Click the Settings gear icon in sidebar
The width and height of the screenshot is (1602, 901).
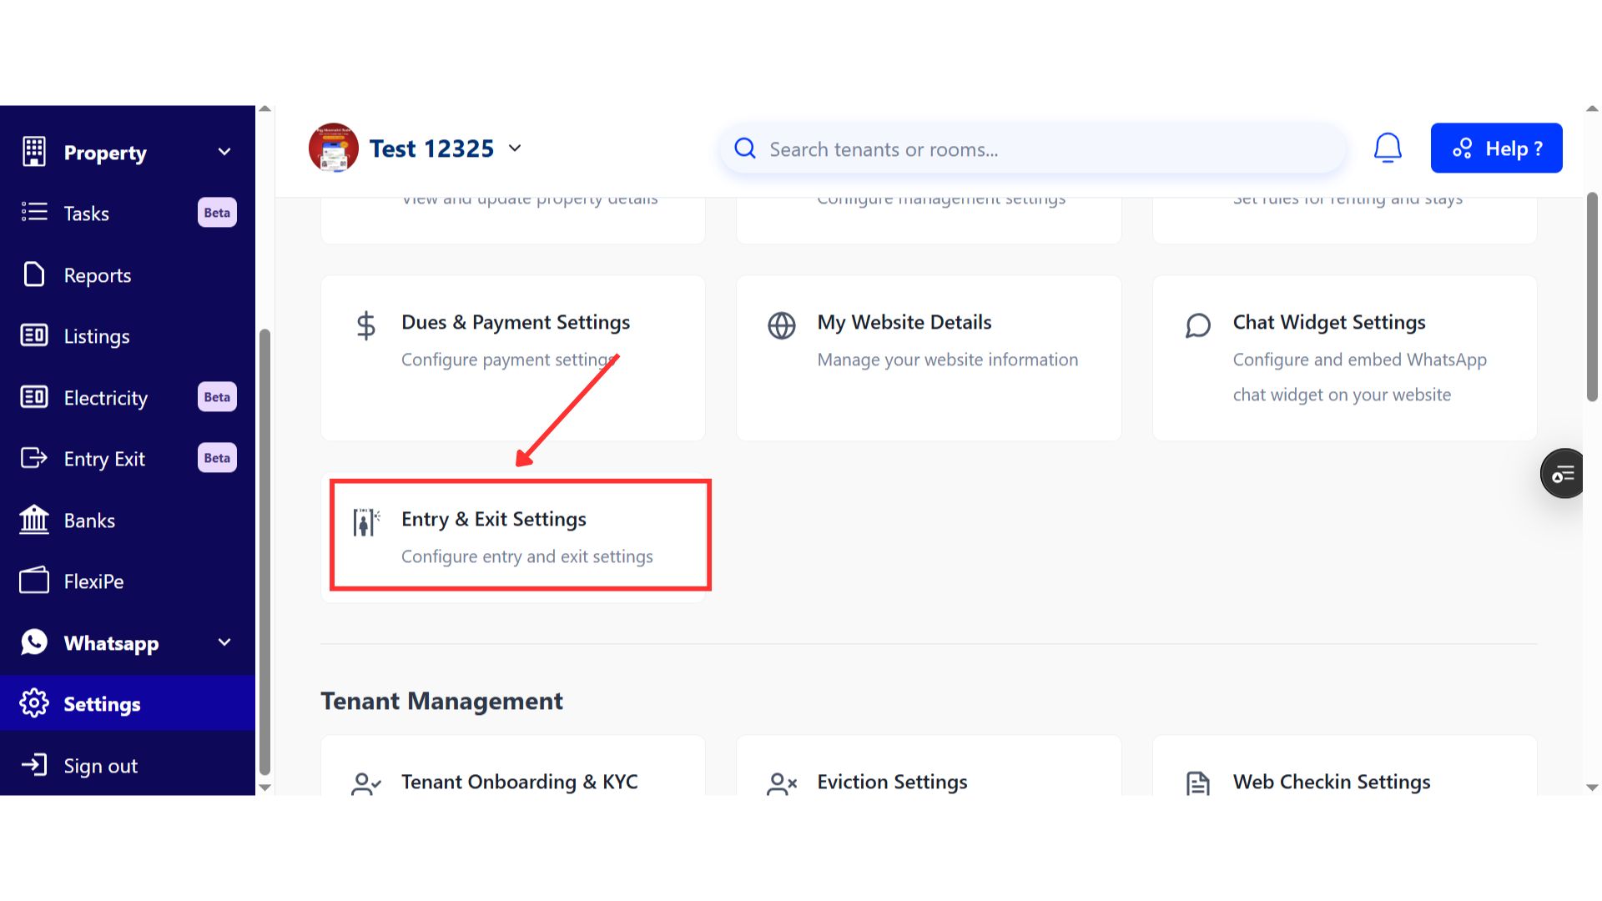click(34, 703)
